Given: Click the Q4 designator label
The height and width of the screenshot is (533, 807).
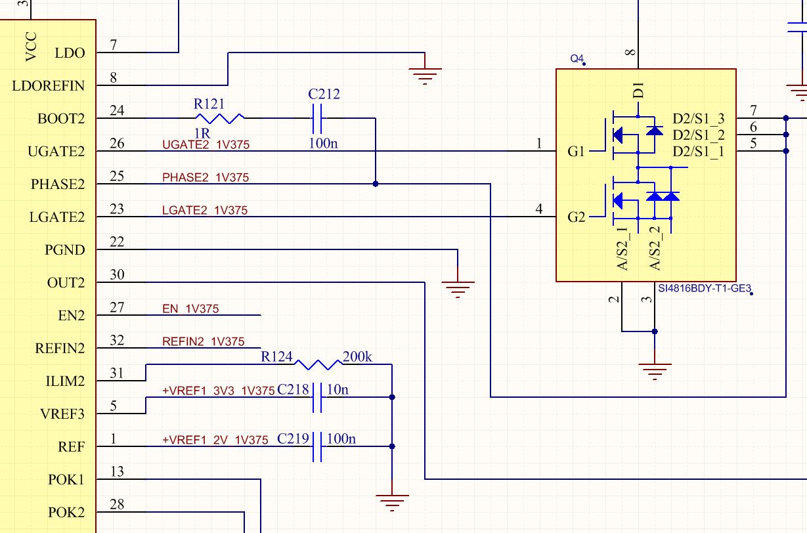Looking at the screenshot, I should tap(577, 59).
